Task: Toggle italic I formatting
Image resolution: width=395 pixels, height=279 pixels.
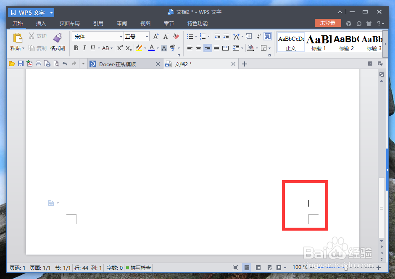Action: pos(84,48)
